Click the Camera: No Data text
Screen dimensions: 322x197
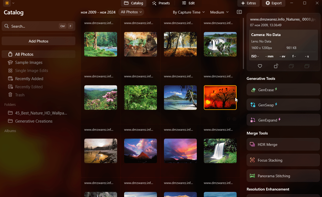tap(266, 35)
